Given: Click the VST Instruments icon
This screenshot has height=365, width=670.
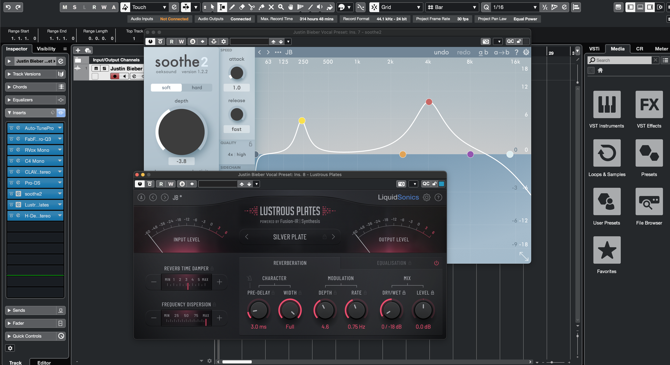Looking at the screenshot, I should point(607,104).
